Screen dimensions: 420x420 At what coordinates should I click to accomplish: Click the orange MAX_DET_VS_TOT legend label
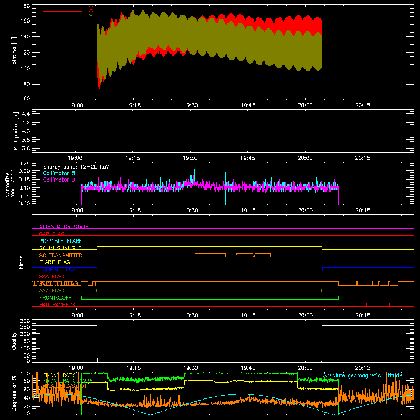tap(65, 386)
